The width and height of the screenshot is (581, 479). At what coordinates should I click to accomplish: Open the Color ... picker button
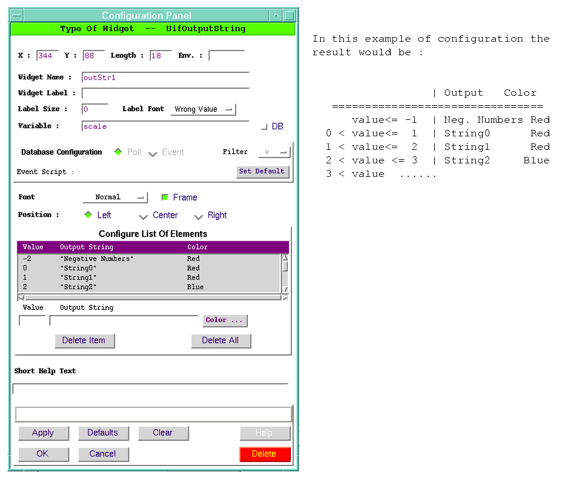(x=225, y=320)
